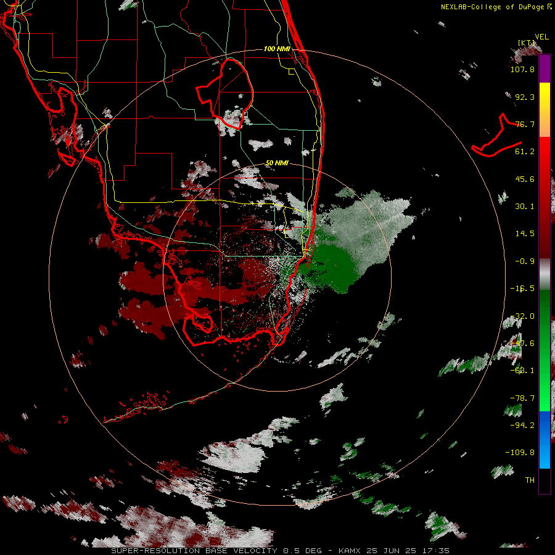The image size is (555, 555).
Task: Click the -94.2 velocity scale value
Action: [522, 425]
